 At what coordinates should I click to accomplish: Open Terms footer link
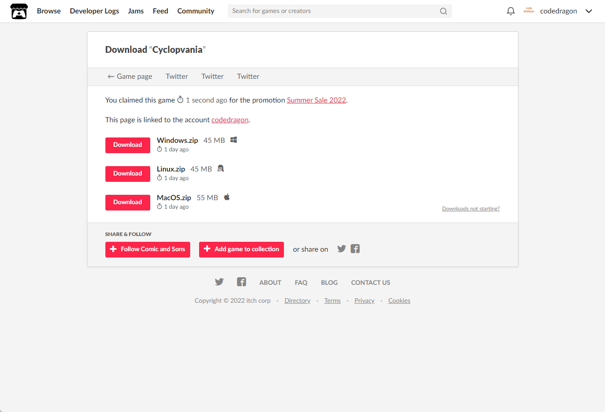[x=332, y=300]
